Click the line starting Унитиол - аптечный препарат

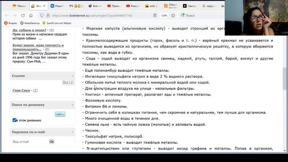(147, 94)
